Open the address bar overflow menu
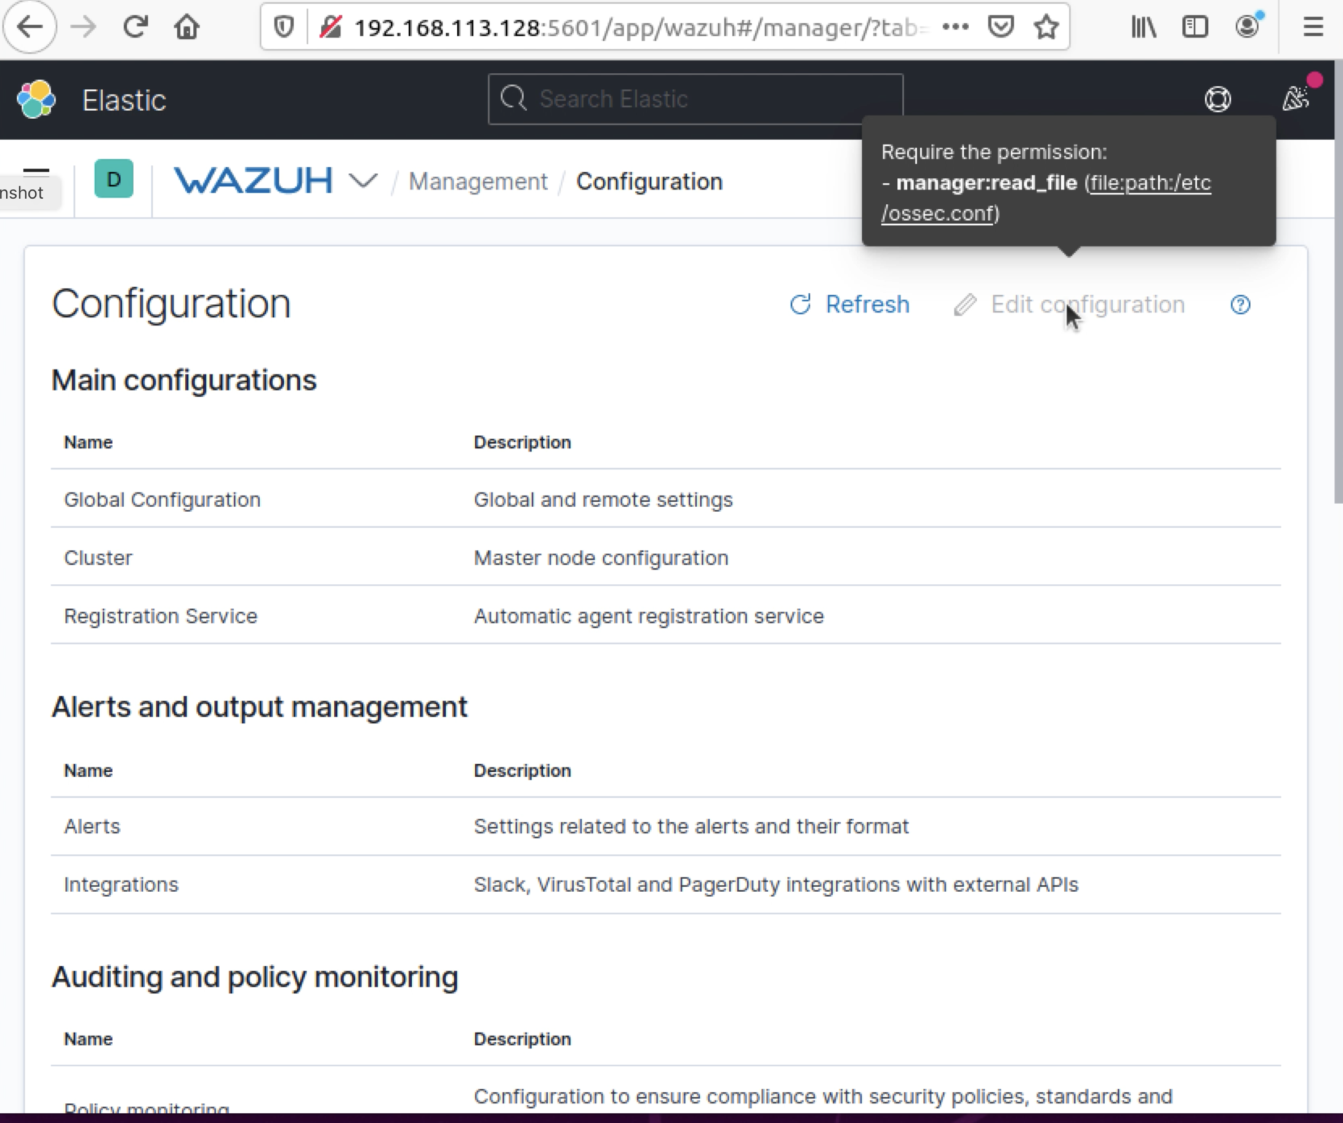Screen dimensions: 1343x1123 pyautogui.click(x=955, y=26)
